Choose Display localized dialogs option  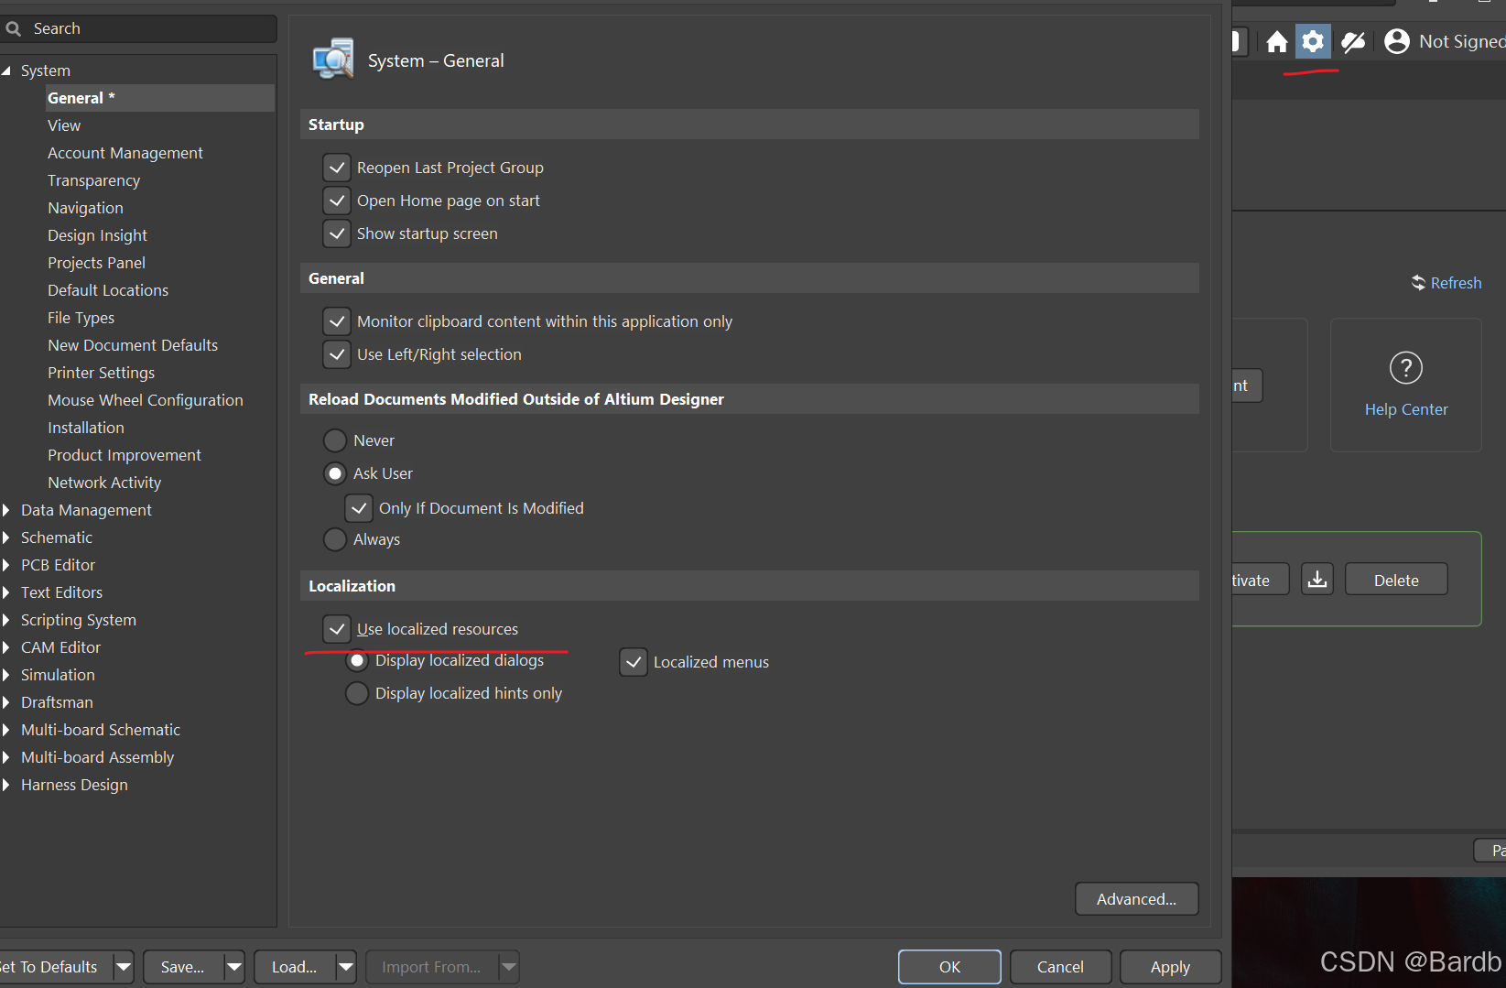pyautogui.click(x=357, y=660)
